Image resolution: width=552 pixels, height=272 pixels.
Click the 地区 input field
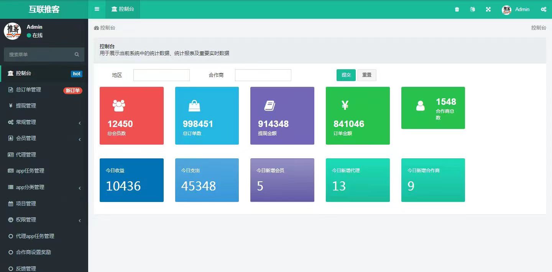click(161, 75)
